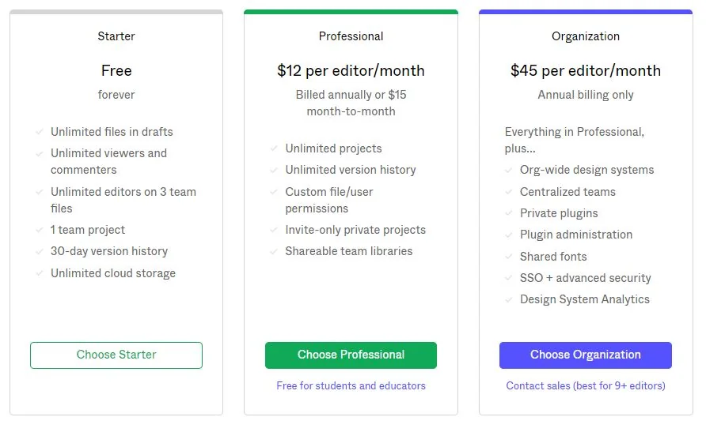
Task: Select the Choose Organization button
Action: pos(585,355)
